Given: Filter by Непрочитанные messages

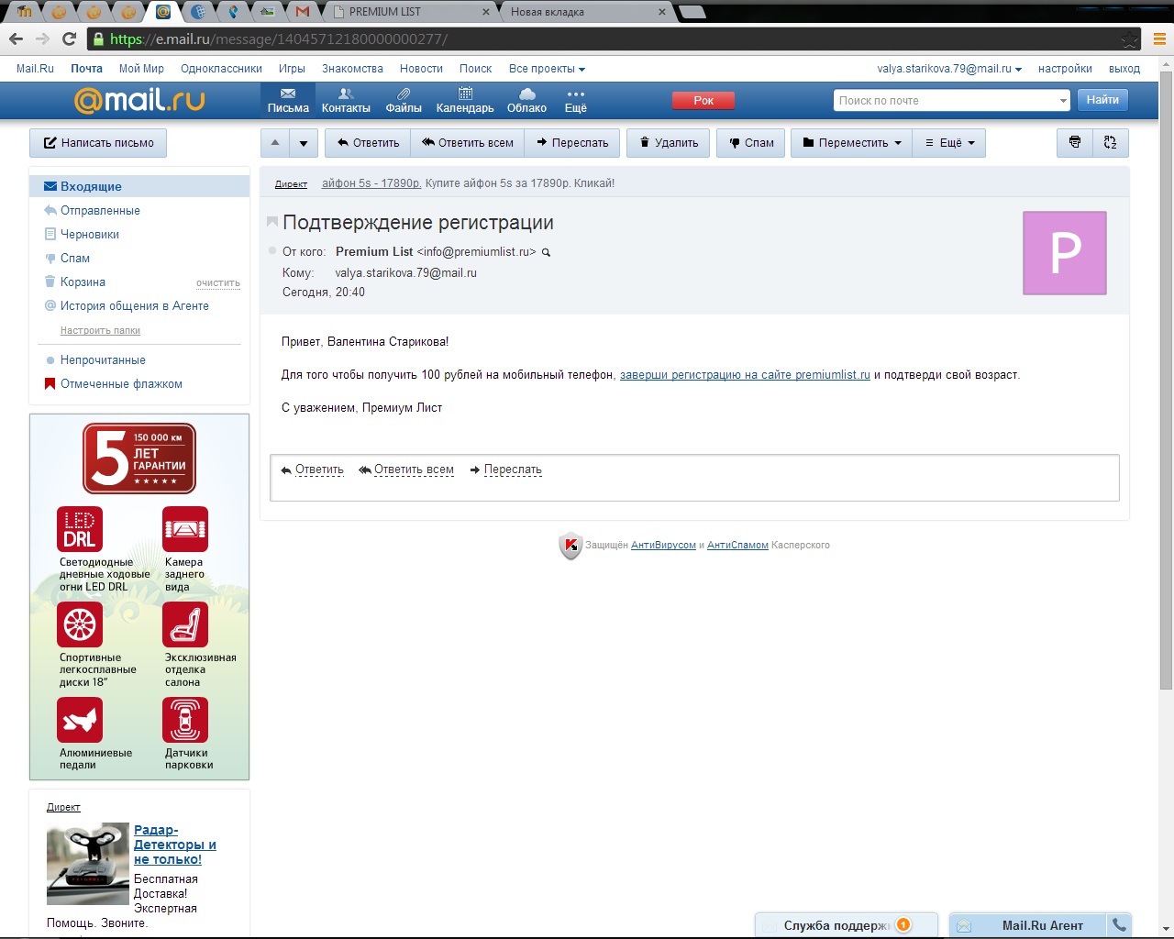Looking at the screenshot, I should (x=103, y=359).
